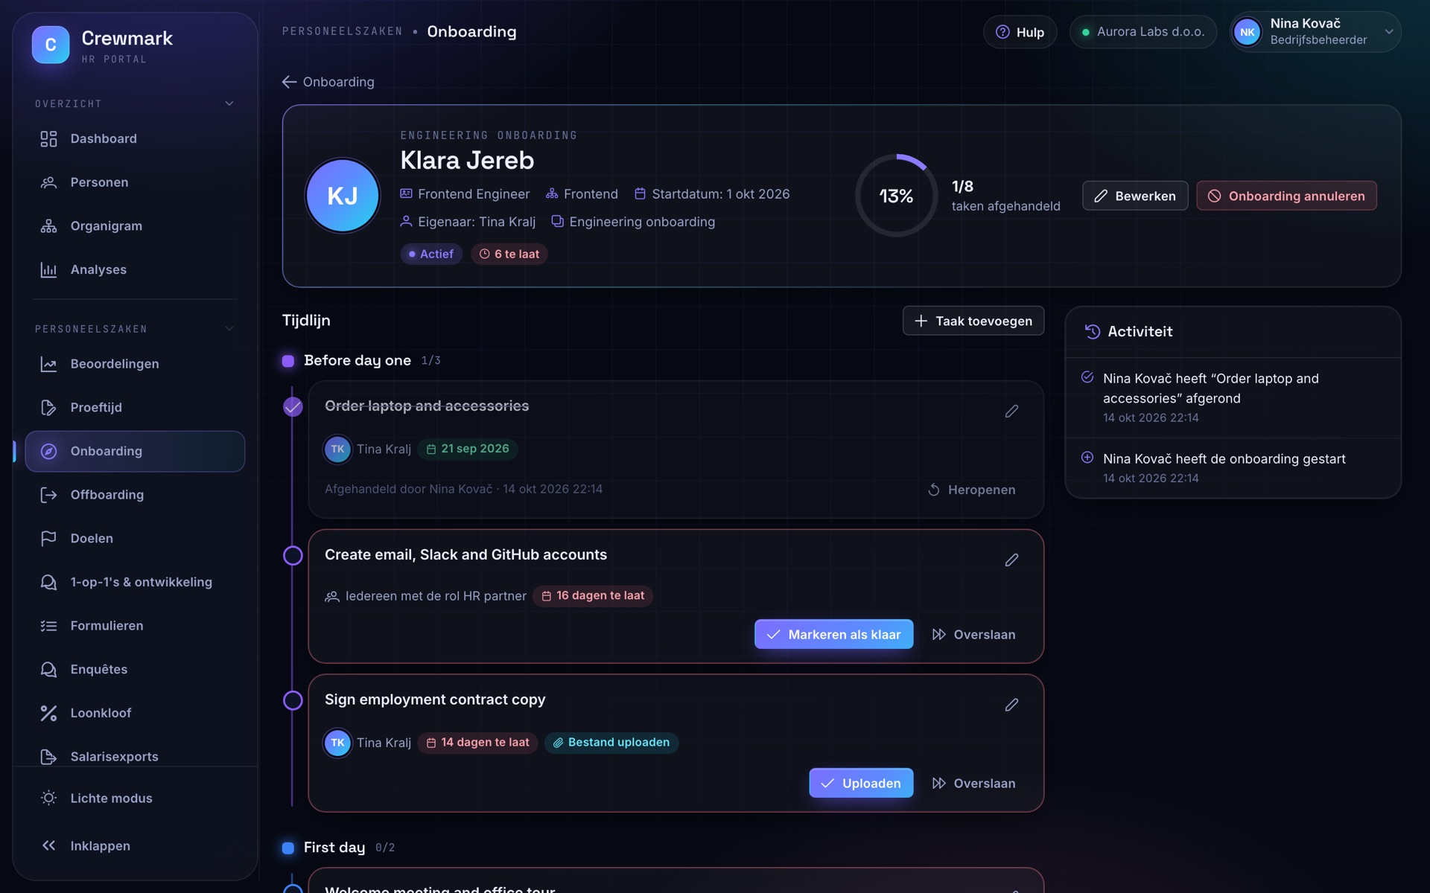The height and width of the screenshot is (893, 1430).
Task: Collapse the Personeelszaken sidebar section
Action: click(x=229, y=329)
